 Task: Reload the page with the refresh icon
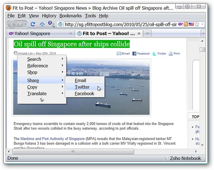(33, 24)
